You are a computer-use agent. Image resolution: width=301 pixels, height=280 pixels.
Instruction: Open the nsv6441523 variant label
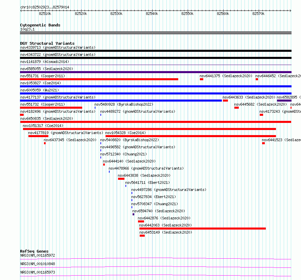[x=281, y=140]
